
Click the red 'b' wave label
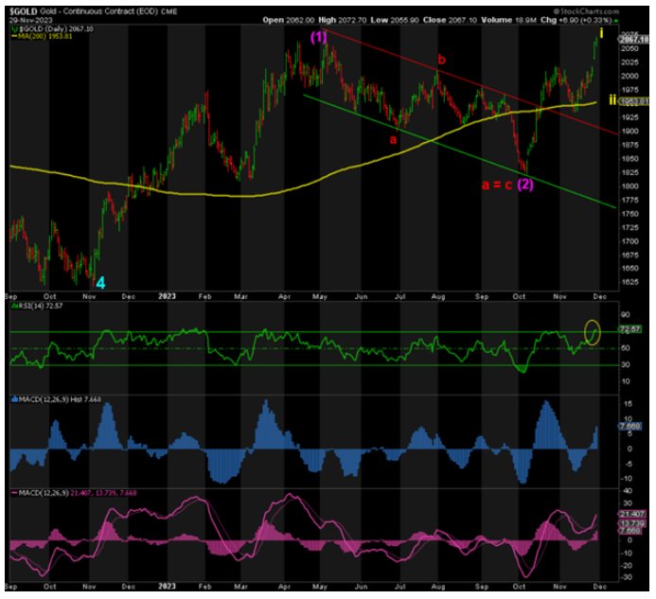(440, 61)
